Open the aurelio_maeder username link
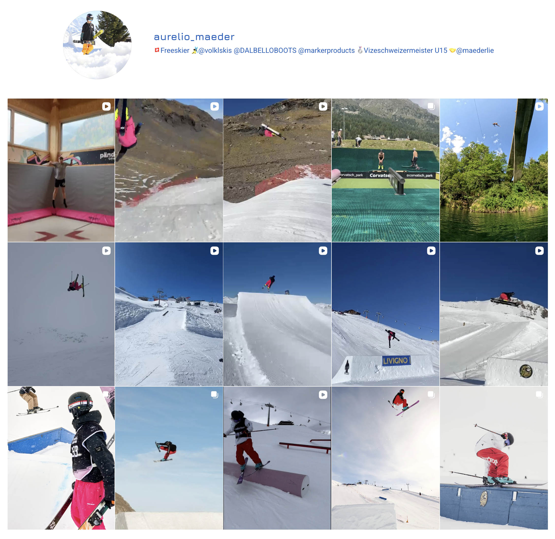This screenshot has height=539, width=555. (x=194, y=37)
